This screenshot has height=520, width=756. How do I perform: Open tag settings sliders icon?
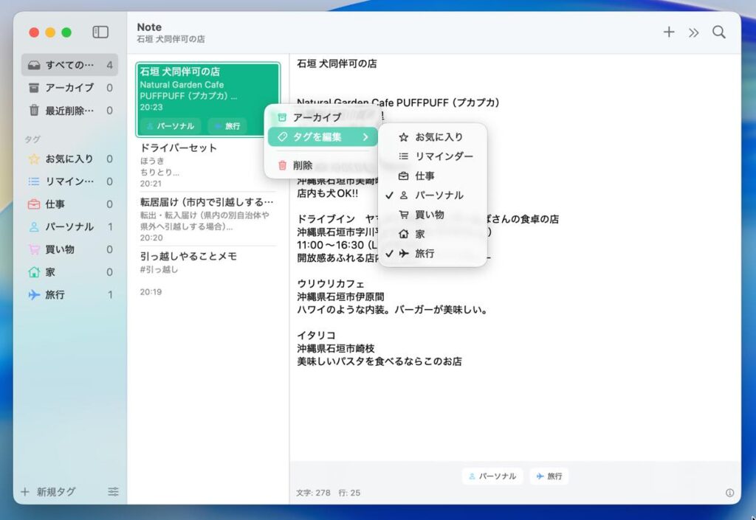tap(113, 492)
